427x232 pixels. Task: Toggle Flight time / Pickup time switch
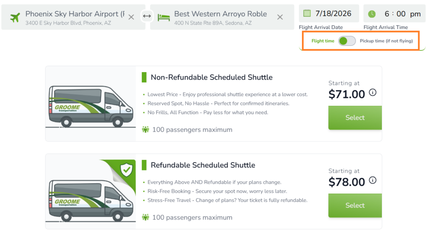tap(347, 41)
